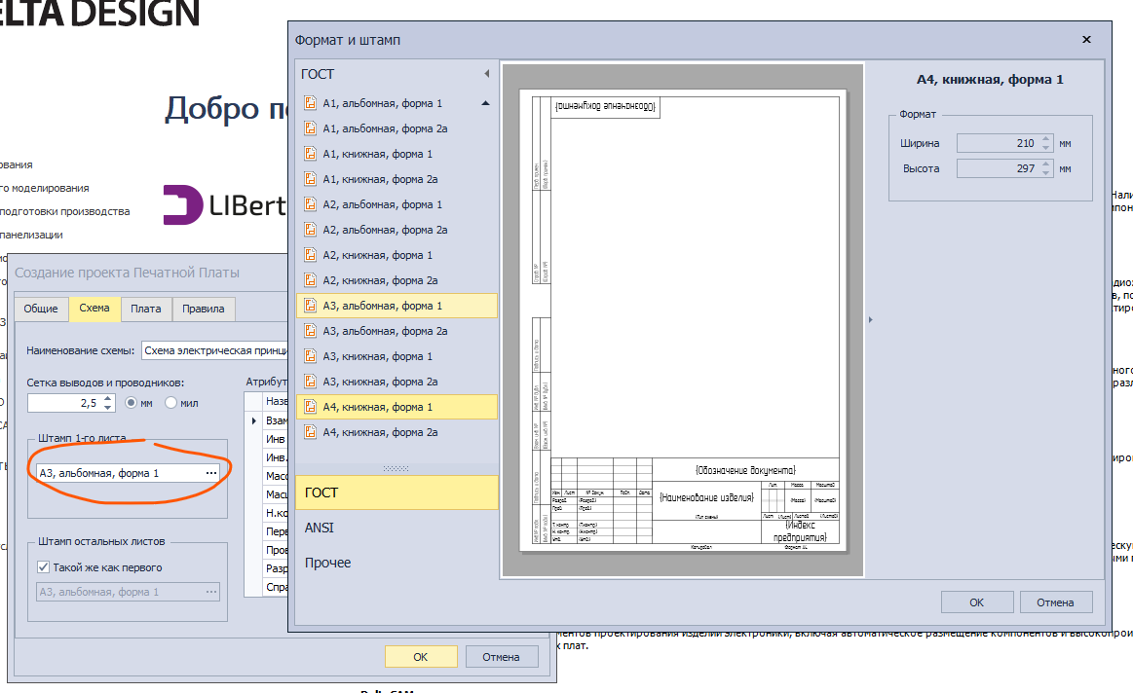Select the мил radio button
Viewport: 1133px width, 693px height.
170,403
